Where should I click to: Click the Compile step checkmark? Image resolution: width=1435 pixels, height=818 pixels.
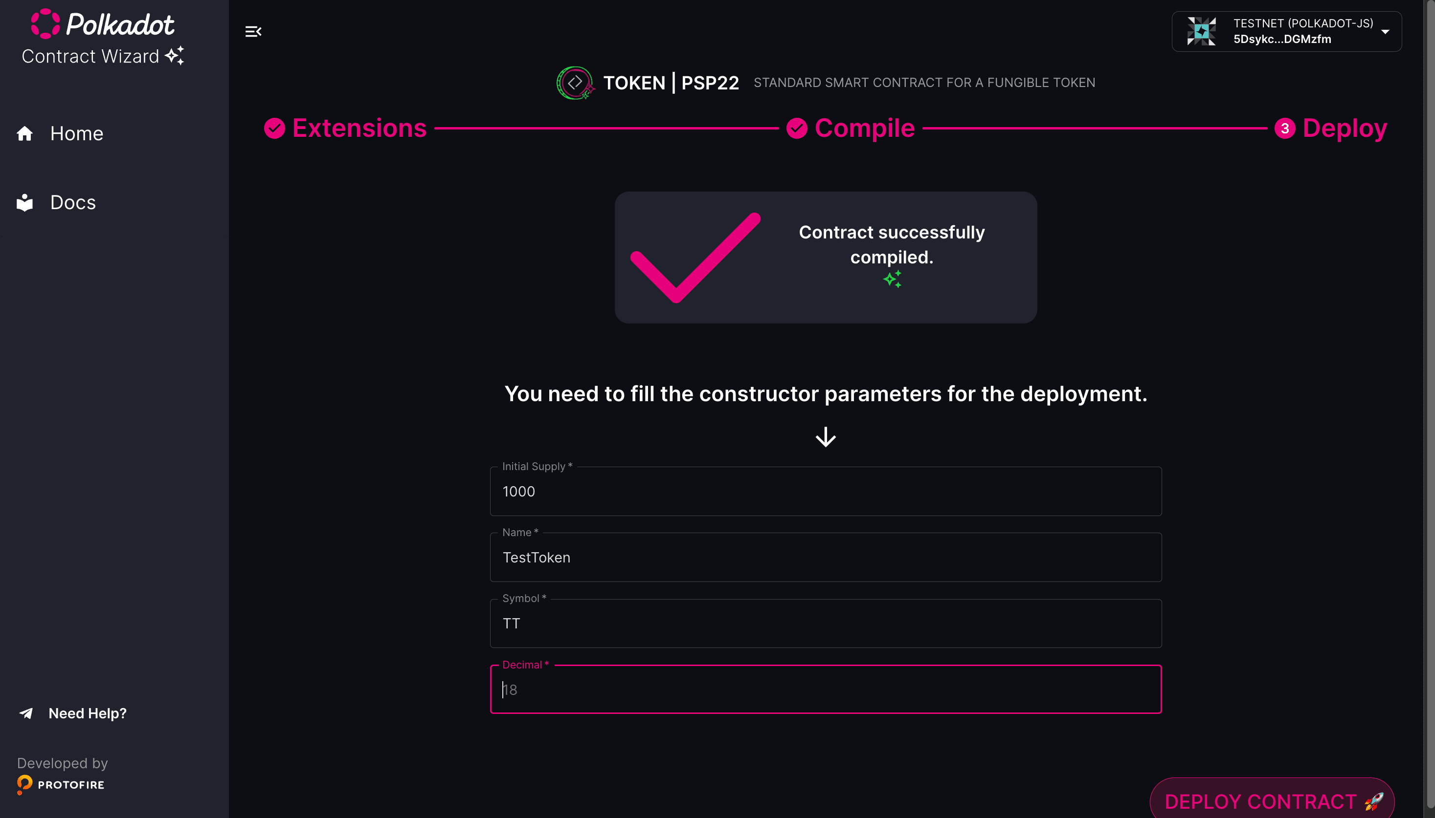pyautogui.click(x=796, y=129)
